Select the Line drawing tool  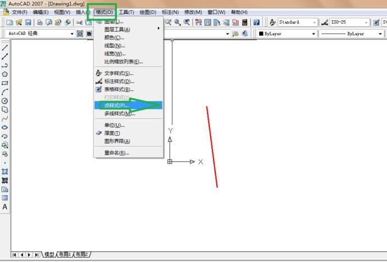pyautogui.click(x=5, y=47)
